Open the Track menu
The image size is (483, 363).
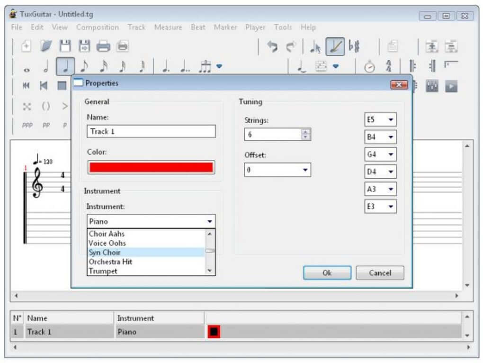[x=136, y=27]
